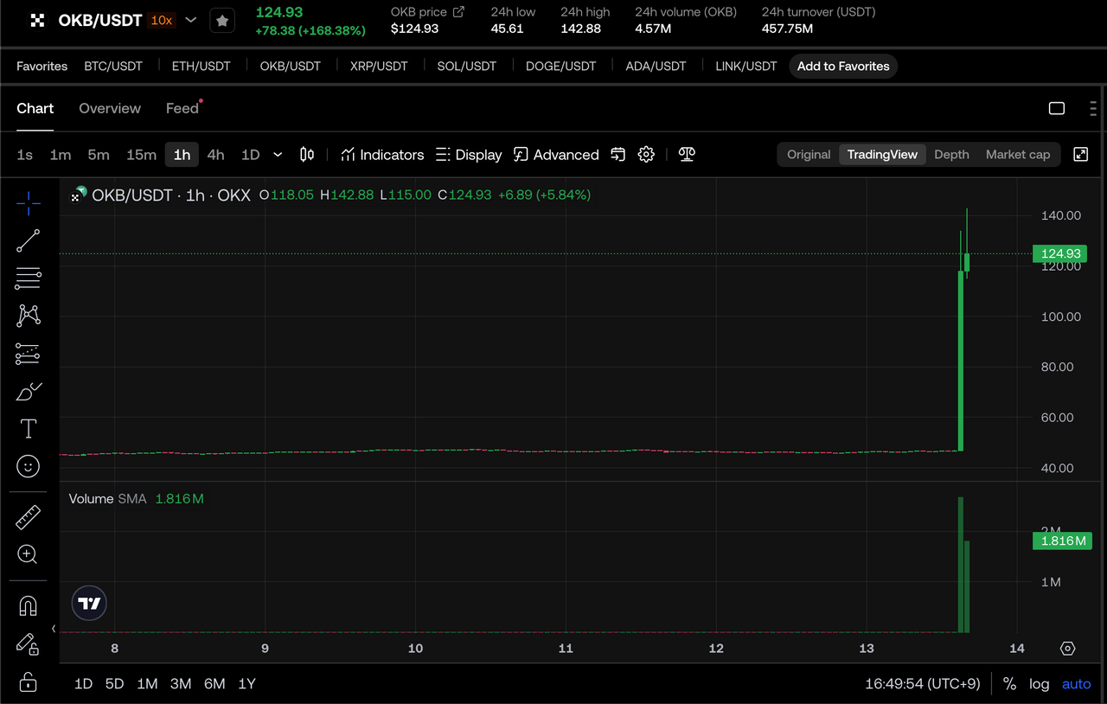This screenshot has width=1107, height=704.
Task: Set chart range to 1Y
Action: [246, 684]
